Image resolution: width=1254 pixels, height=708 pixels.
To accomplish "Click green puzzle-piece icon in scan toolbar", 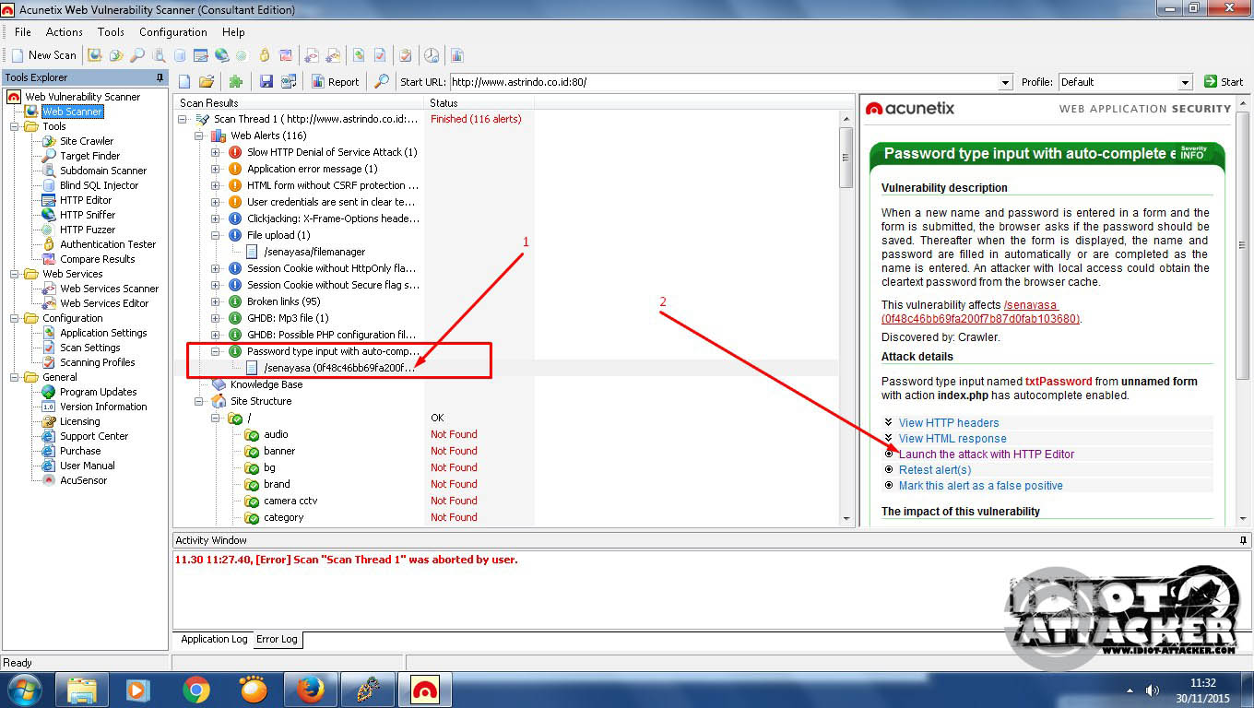I will [236, 82].
